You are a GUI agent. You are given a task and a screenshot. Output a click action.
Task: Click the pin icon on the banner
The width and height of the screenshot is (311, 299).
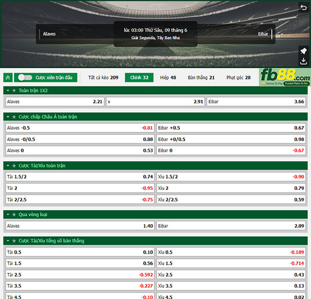303,51
